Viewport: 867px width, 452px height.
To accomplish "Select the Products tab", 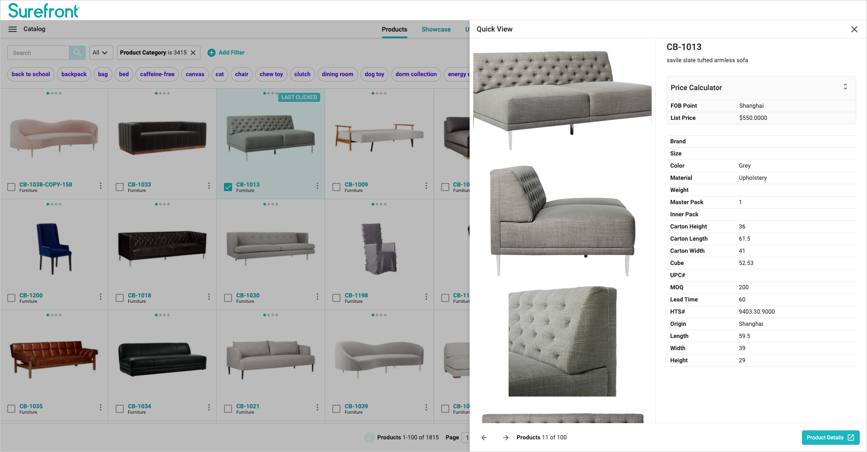I will point(394,29).
